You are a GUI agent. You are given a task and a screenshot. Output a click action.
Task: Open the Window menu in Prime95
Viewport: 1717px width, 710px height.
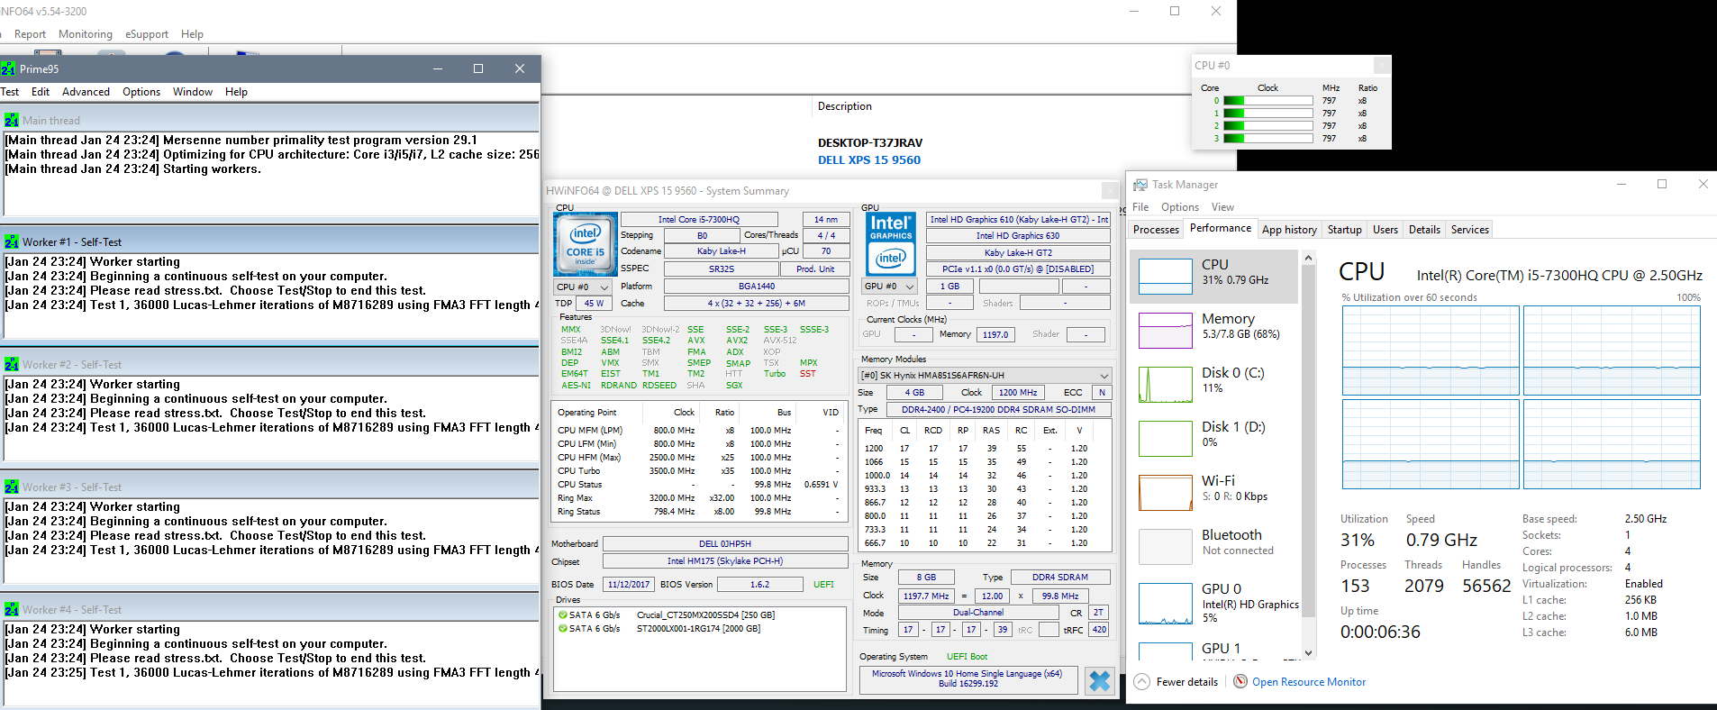click(x=193, y=92)
